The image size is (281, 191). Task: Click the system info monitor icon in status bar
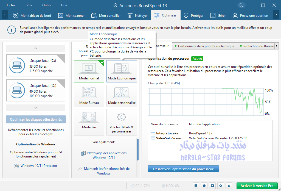(196, 186)
